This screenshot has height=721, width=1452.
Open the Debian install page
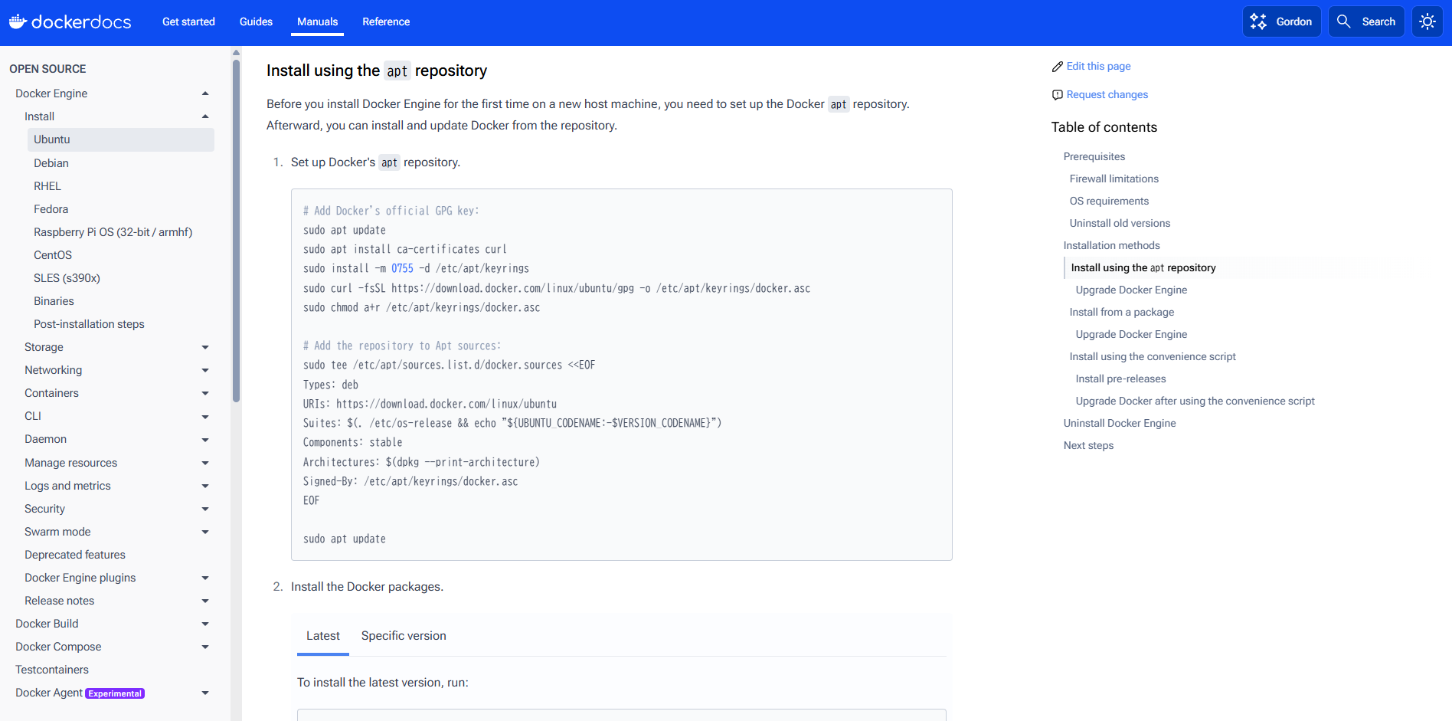point(51,163)
